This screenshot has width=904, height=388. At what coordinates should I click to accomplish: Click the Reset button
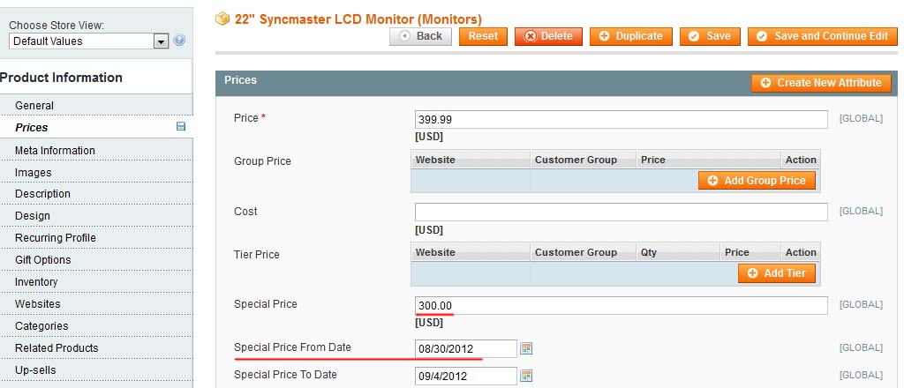pos(483,36)
